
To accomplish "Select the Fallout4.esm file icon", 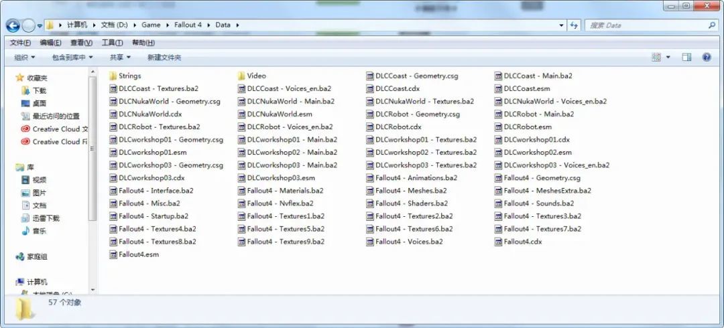I will [113, 254].
